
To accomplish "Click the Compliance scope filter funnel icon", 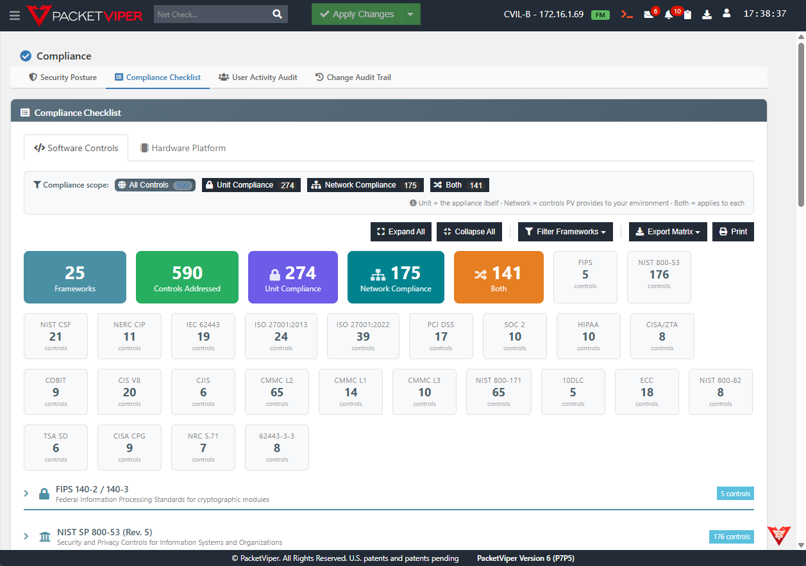I will (x=37, y=185).
